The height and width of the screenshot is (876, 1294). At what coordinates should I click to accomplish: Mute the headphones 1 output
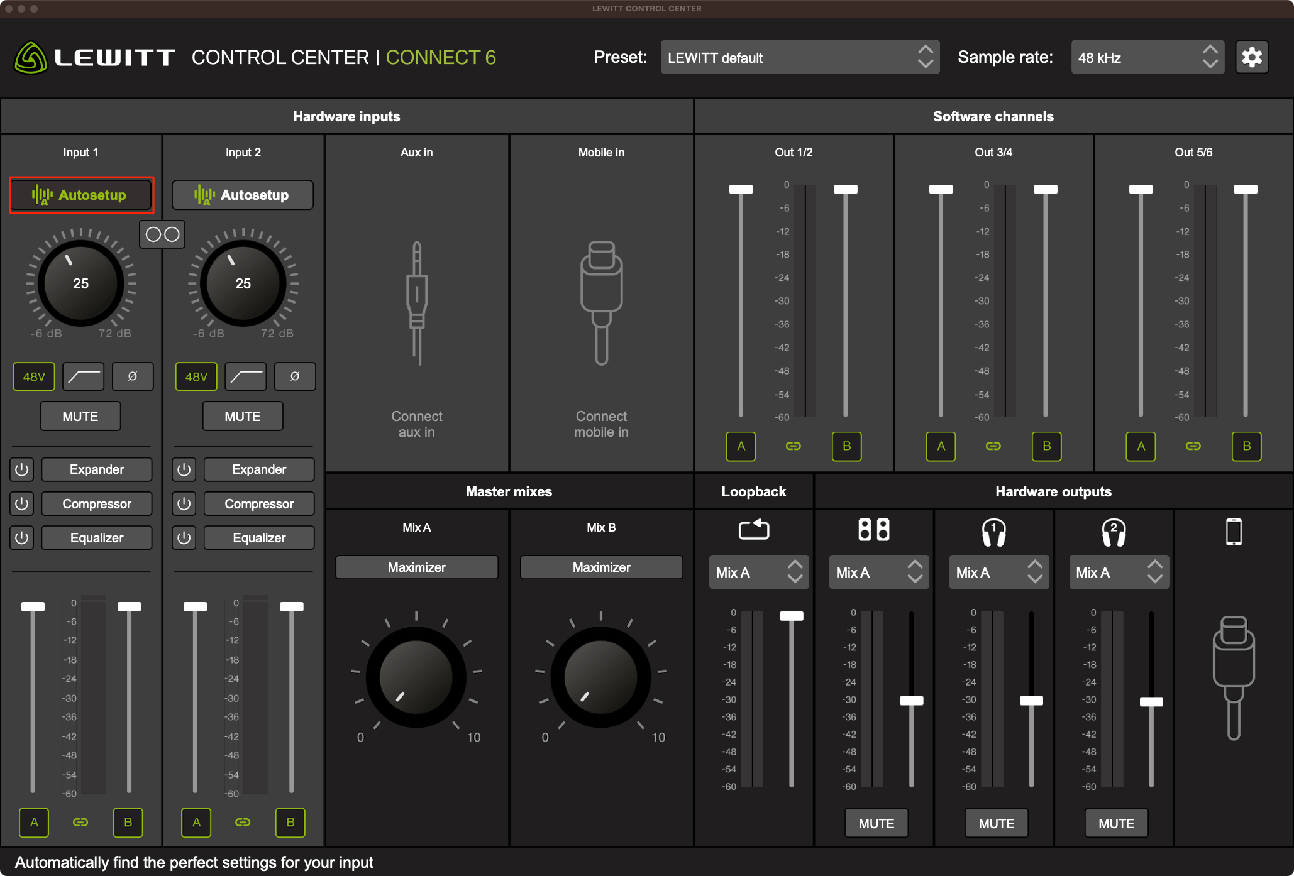[997, 823]
